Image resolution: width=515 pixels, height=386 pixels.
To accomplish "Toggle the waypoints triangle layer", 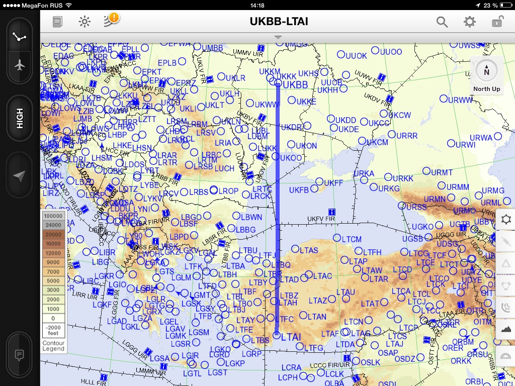I will coord(506,263).
